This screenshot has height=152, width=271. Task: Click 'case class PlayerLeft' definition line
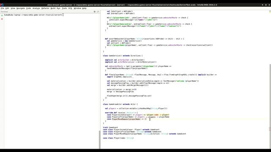tap(132, 132)
